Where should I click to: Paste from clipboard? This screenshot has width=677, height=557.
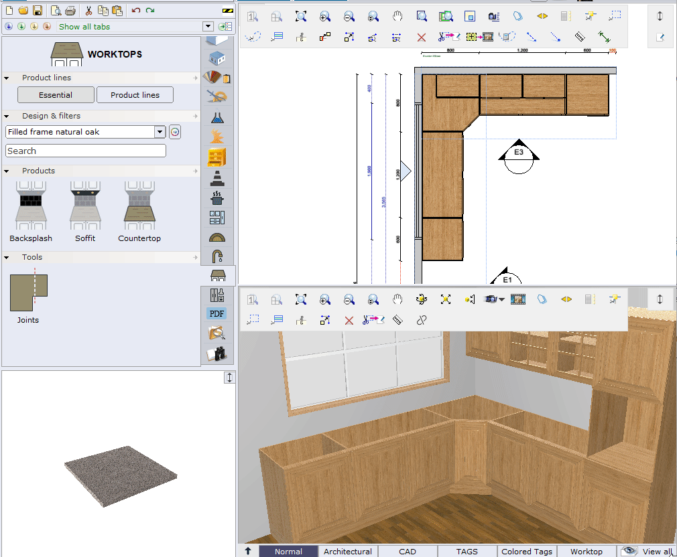[x=117, y=10]
